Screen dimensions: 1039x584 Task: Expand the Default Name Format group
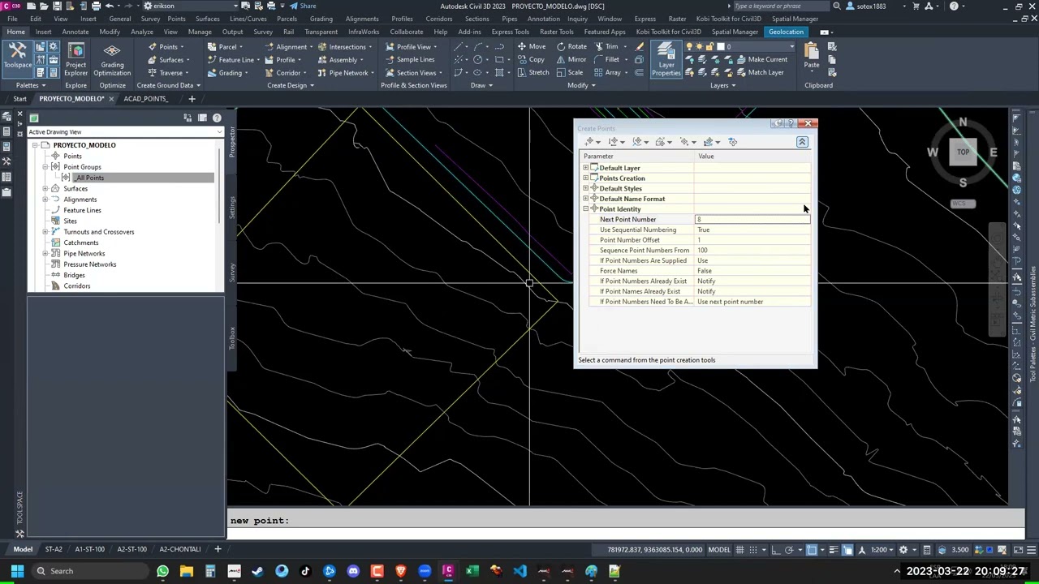[586, 199]
